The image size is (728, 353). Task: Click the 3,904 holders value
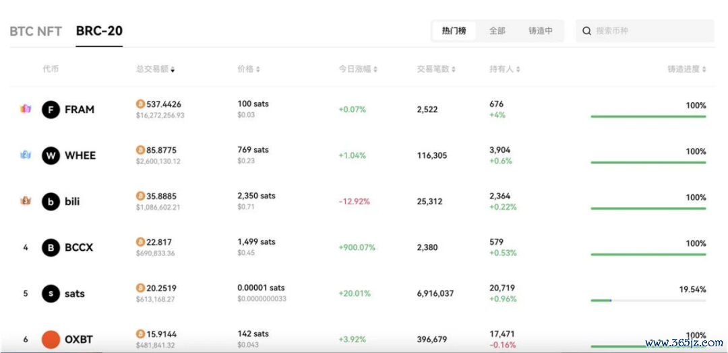click(499, 150)
